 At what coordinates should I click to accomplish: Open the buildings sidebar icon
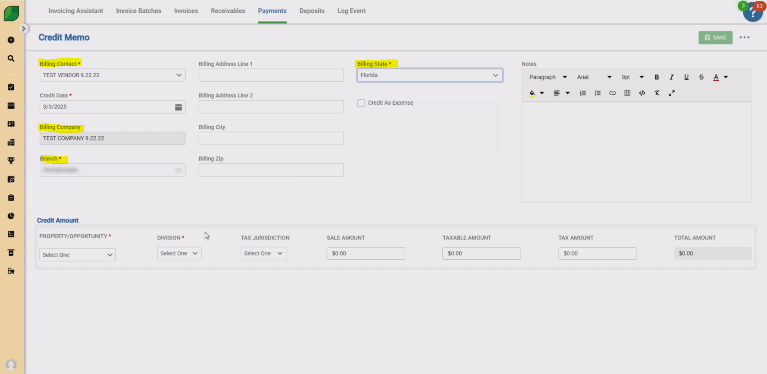click(11, 143)
